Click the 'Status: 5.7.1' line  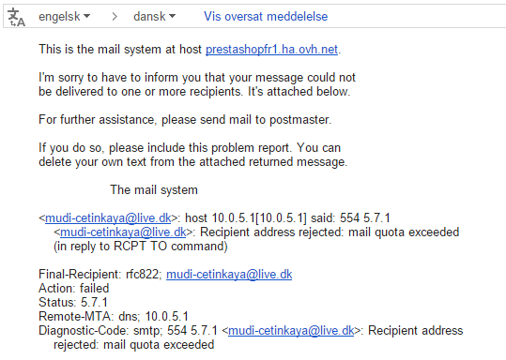tap(73, 302)
